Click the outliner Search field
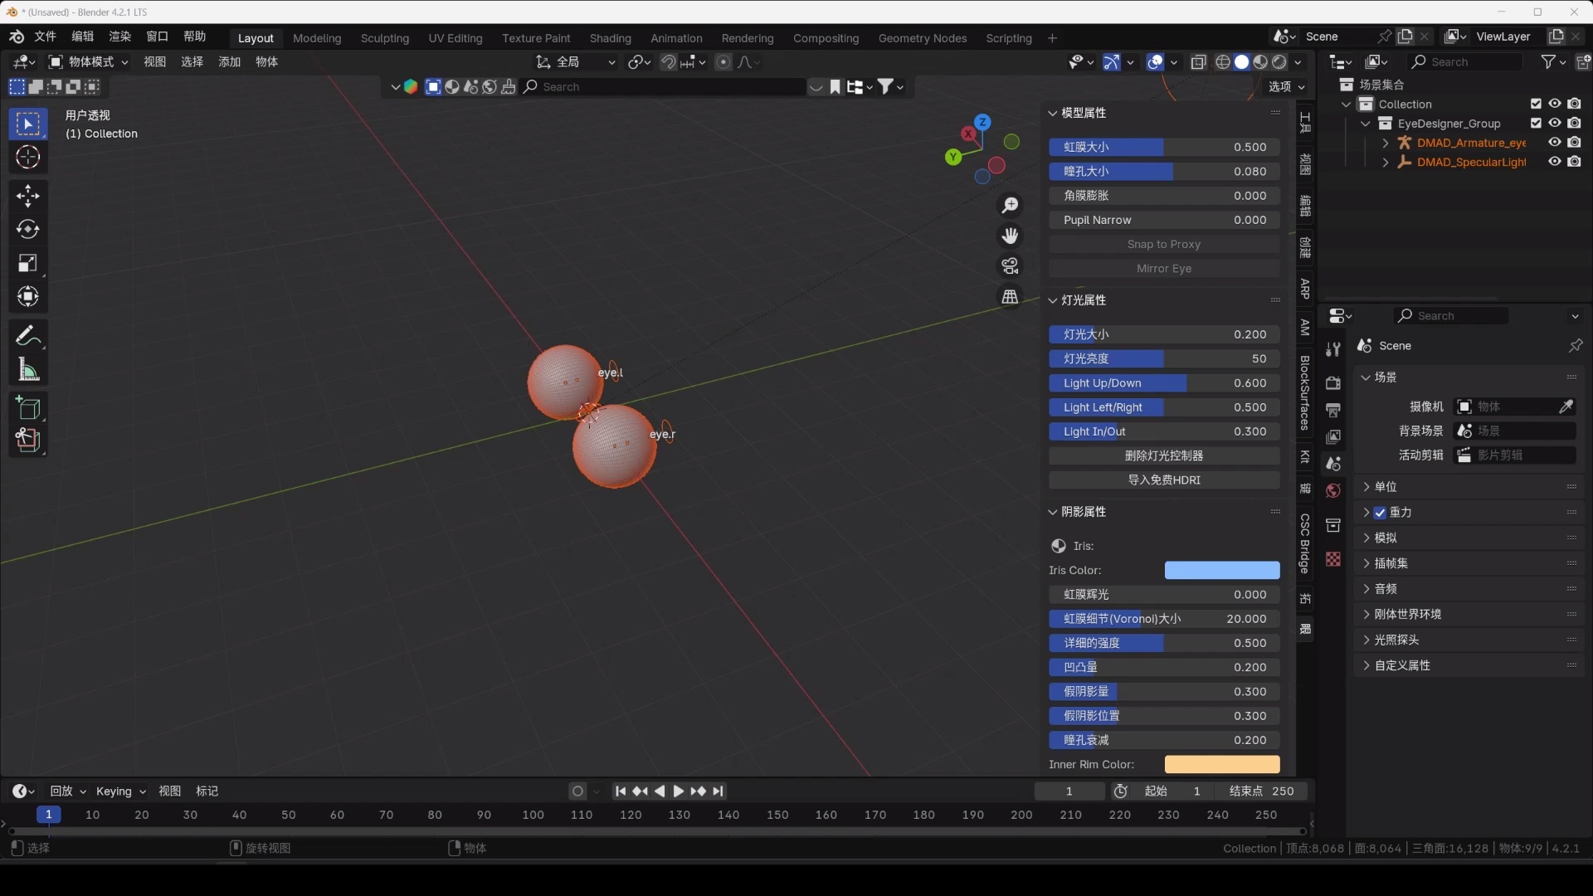The height and width of the screenshot is (896, 1593). (x=1465, y=62)
